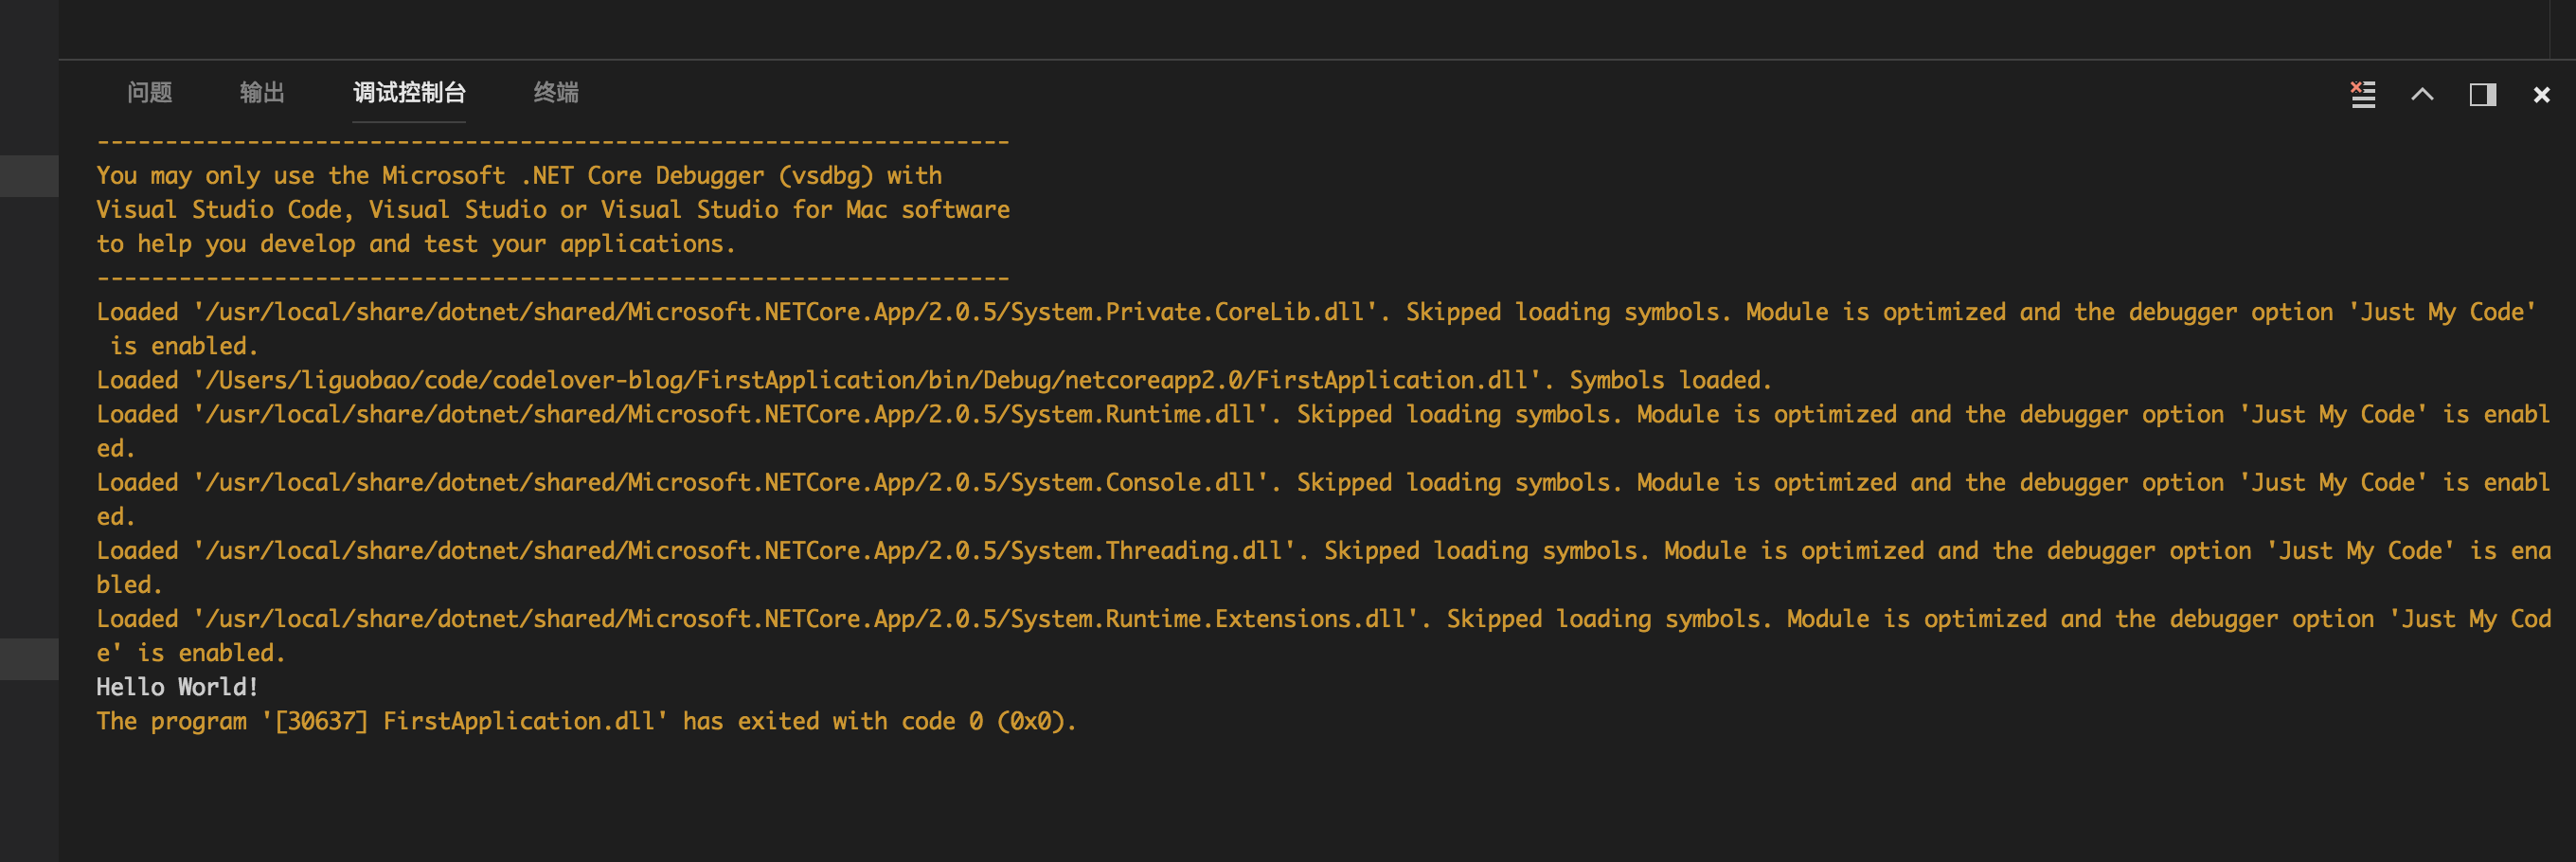Click the System.Threading.dll loaded line
The image size is (2576, 862).
coord(1323,567)
